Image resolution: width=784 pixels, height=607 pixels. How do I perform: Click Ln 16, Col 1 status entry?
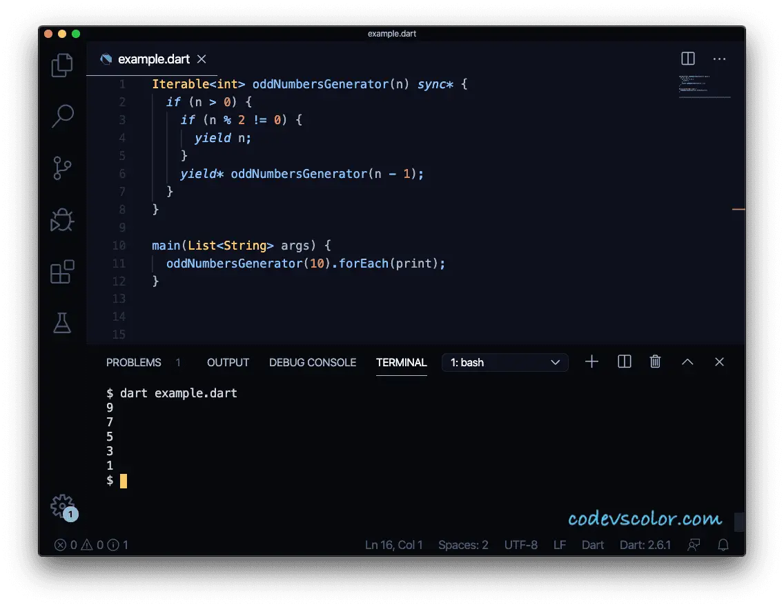pyautogui.click(x=393, y=545)
